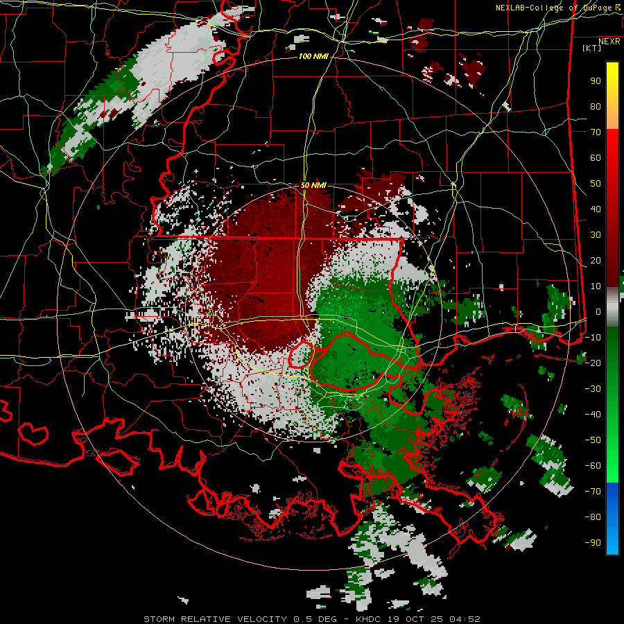The image size is (624, 624).
Task: Click the positive 70 knot scale label
Action: pyautogui.click(x=596, y=132)
